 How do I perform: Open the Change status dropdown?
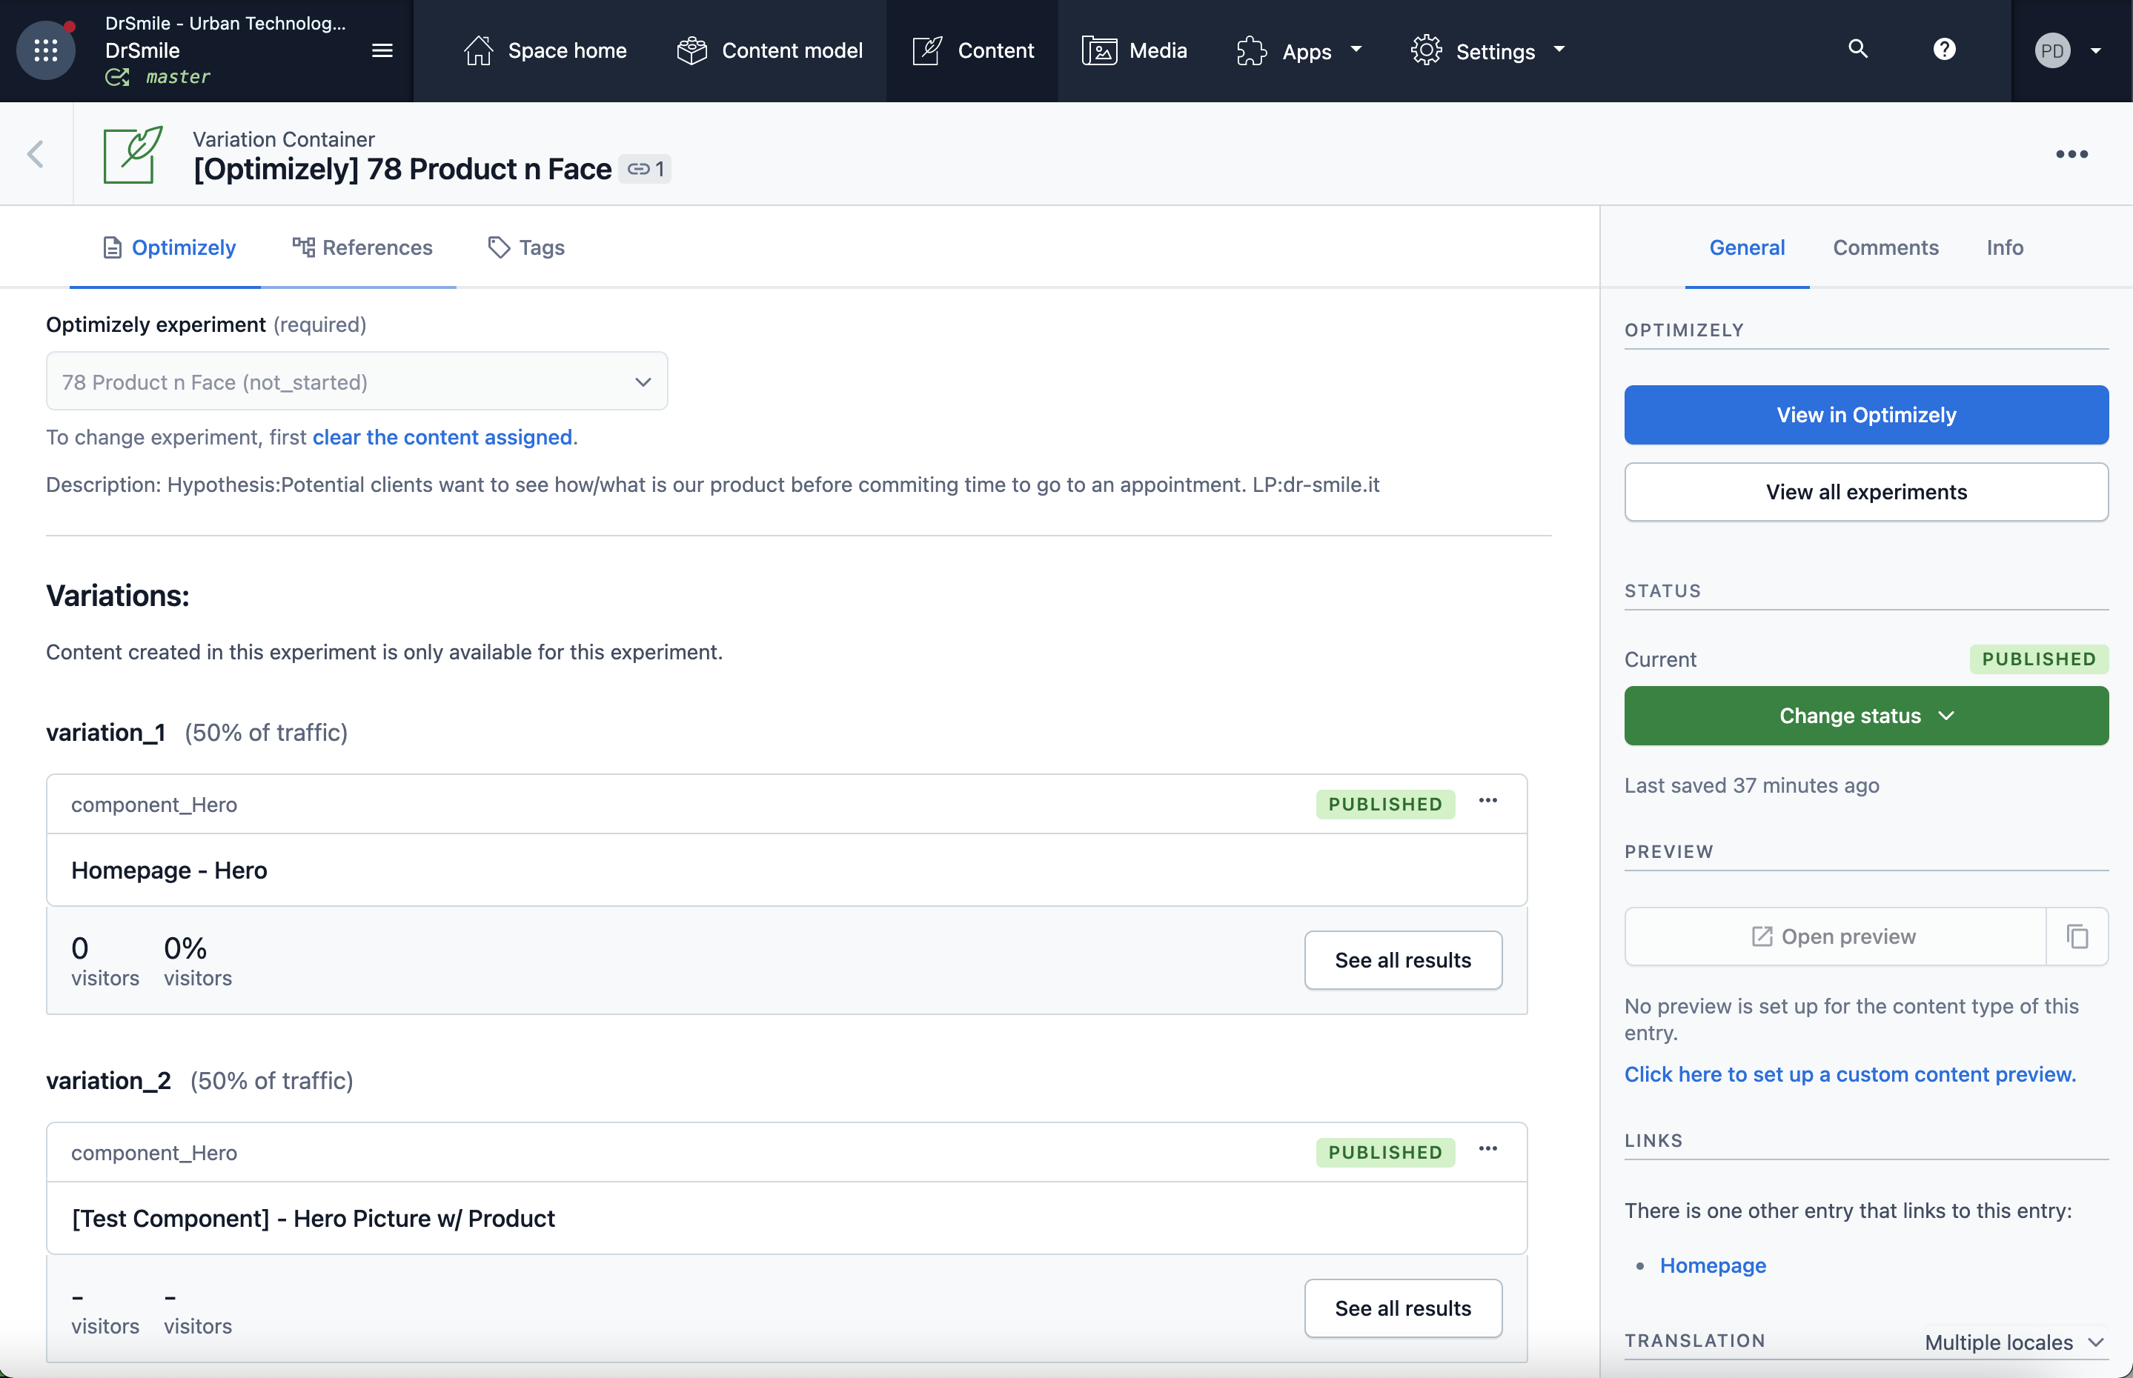point(1866,716)
